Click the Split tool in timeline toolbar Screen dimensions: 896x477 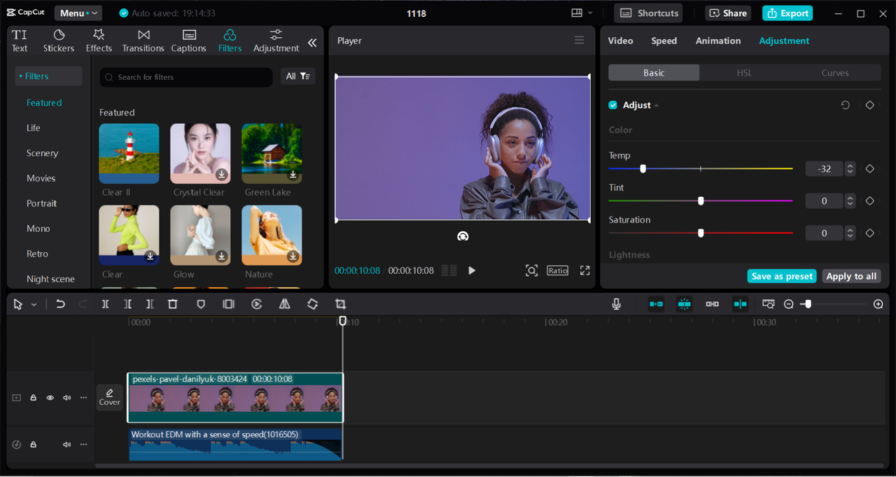(x=105, y=304)
